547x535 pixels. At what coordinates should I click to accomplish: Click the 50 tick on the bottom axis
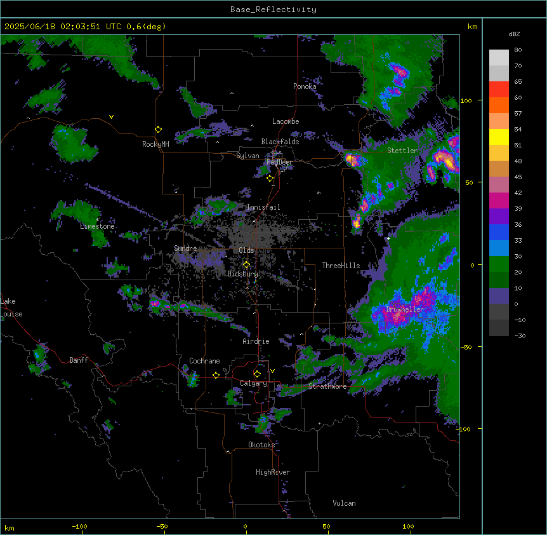click(x=326, y=526)
